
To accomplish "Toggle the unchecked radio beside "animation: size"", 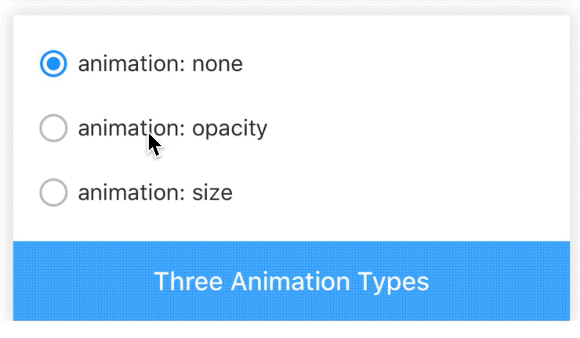I will click(53, 192).
